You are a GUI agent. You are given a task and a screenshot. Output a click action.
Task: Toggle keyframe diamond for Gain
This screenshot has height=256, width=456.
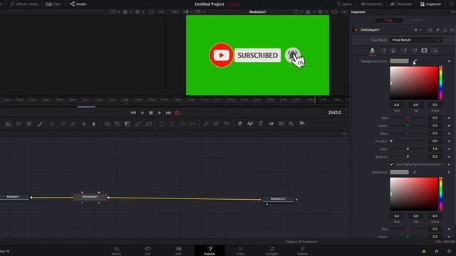tap(449, 149)
